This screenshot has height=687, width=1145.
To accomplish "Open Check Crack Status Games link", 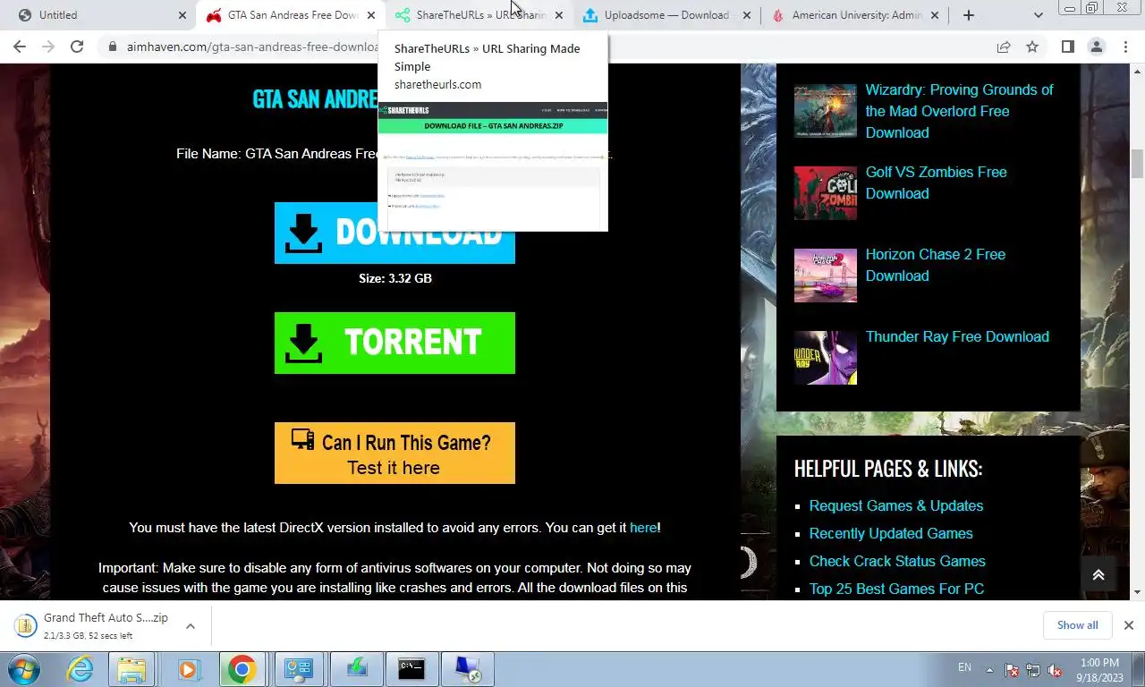I will click(x=897, y=561).
